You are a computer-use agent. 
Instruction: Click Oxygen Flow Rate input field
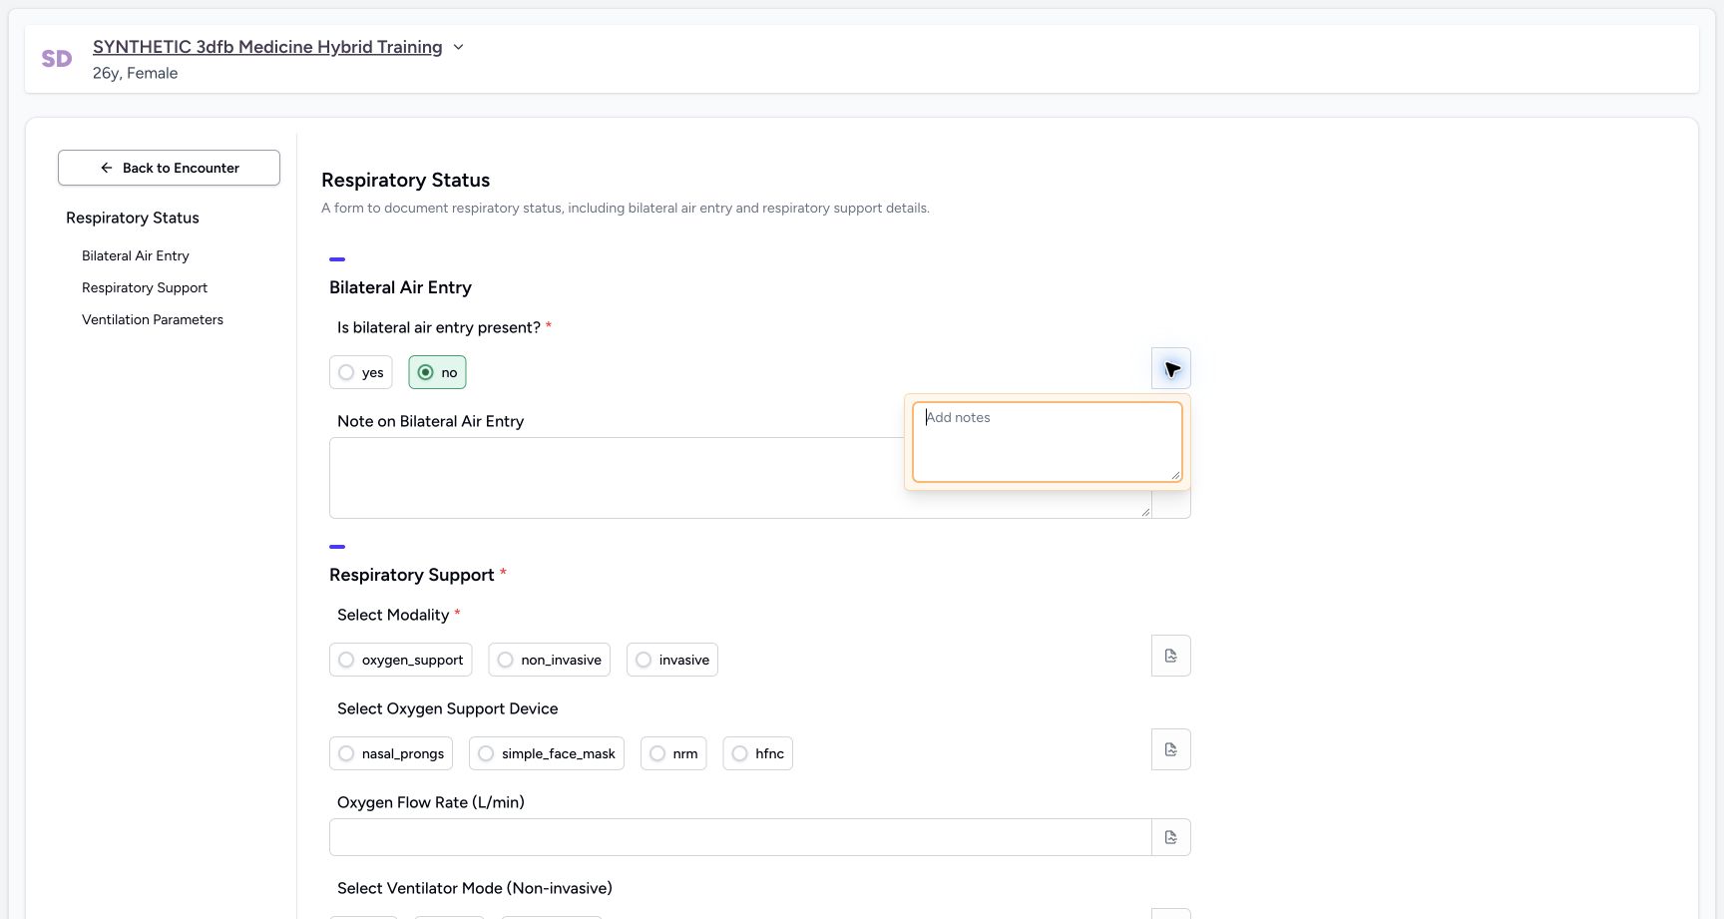click(740, 837)
